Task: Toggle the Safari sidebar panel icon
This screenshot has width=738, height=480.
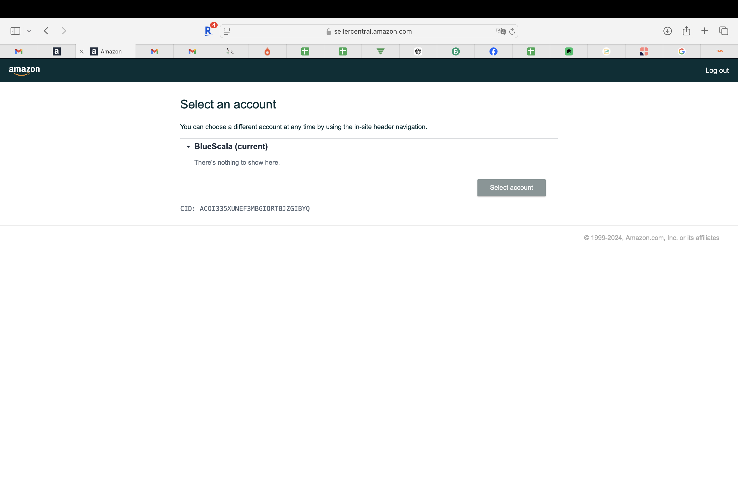Action: click(x=15, y=31)
